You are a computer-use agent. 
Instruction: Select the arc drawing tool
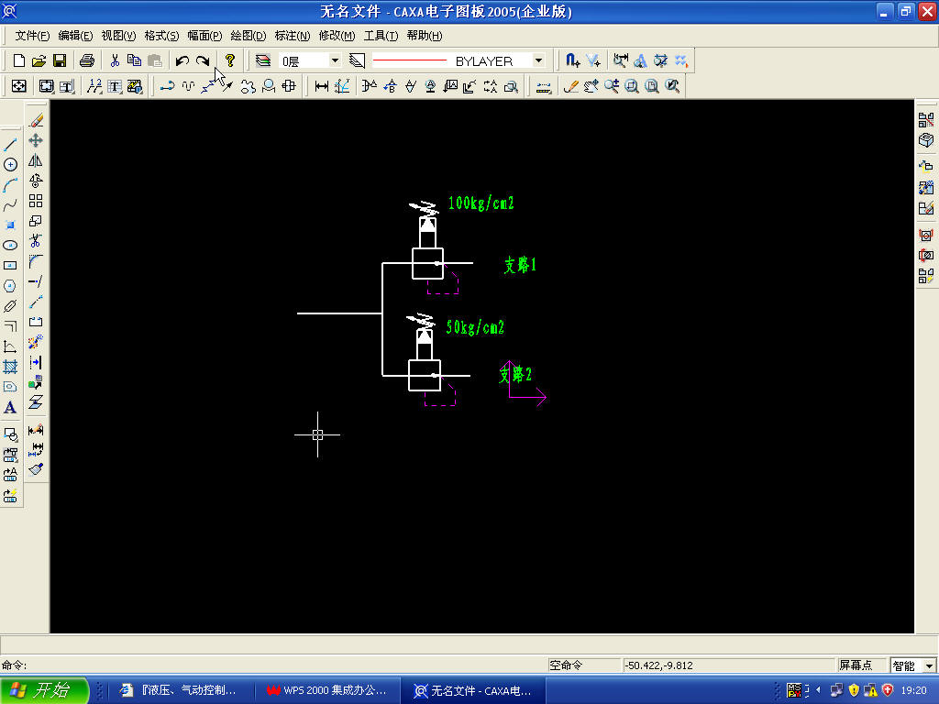[10, 185]
